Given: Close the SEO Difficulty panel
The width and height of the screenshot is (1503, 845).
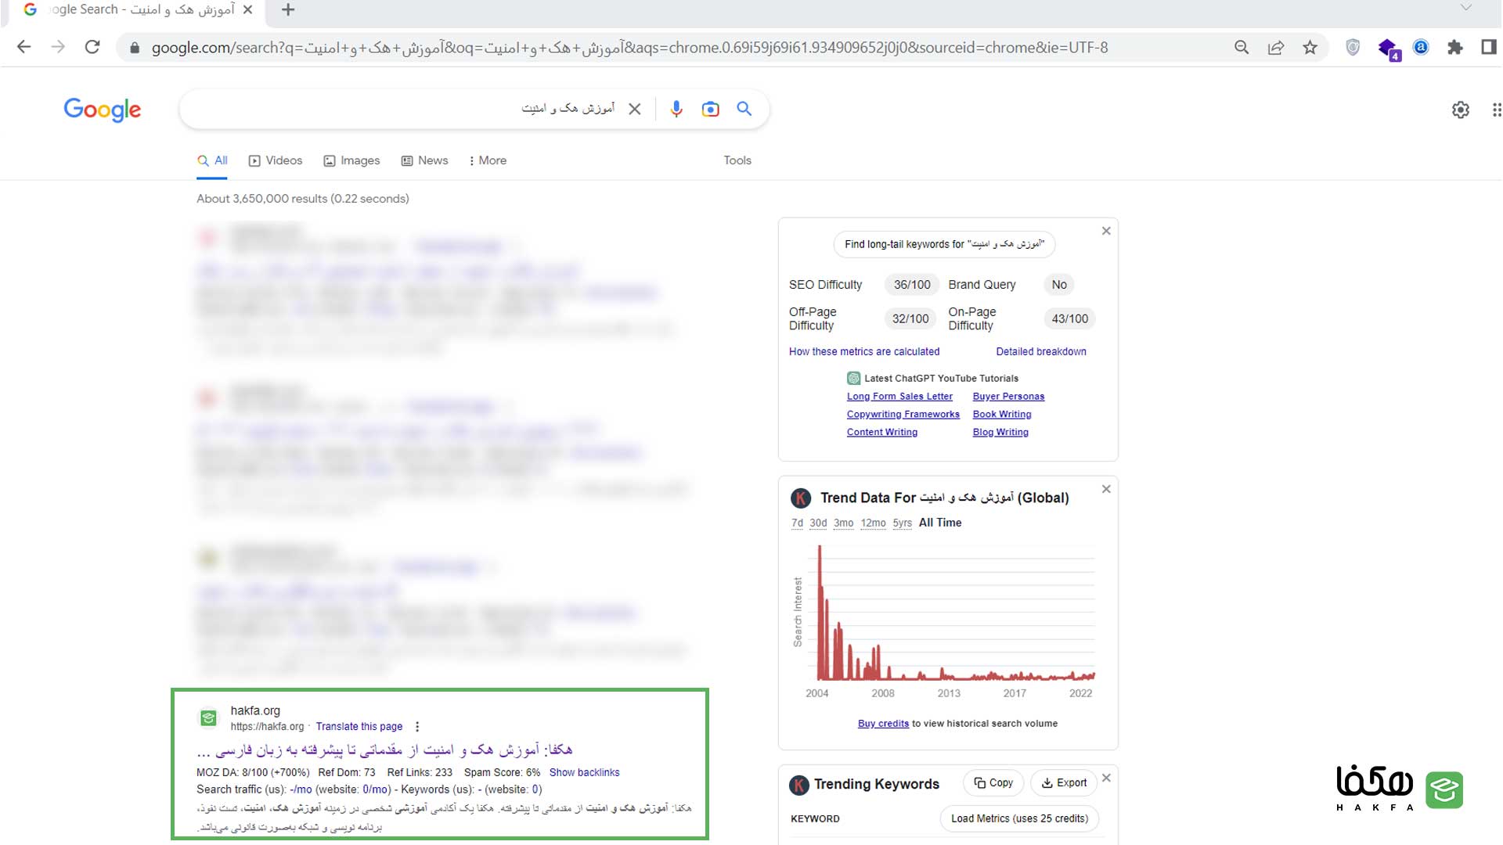Looking at the screenshot, I should click(1106, 231).
